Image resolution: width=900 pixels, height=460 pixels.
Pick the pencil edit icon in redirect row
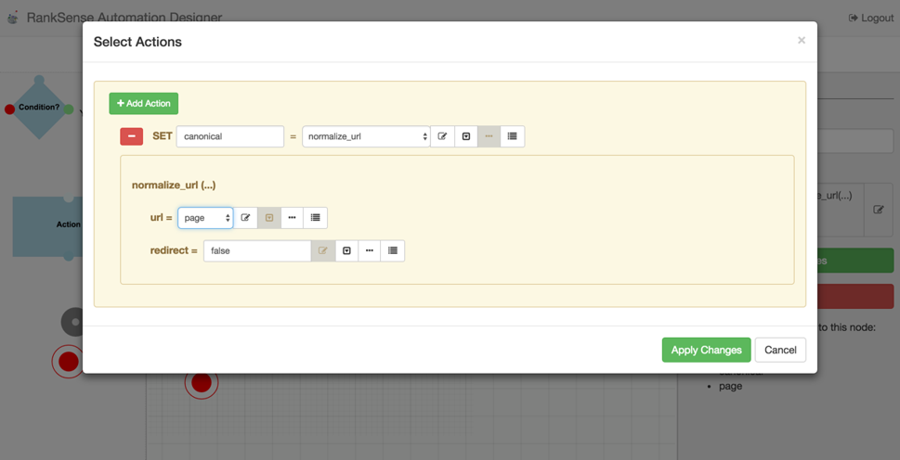tap(323, 251)
